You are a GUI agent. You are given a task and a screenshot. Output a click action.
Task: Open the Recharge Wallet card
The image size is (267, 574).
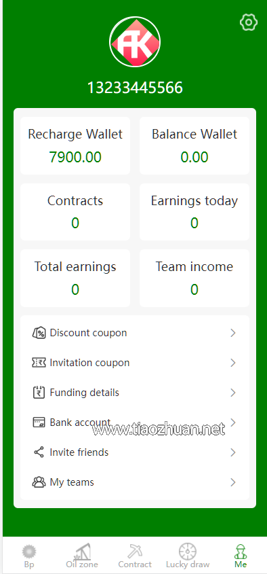[75, 145]
